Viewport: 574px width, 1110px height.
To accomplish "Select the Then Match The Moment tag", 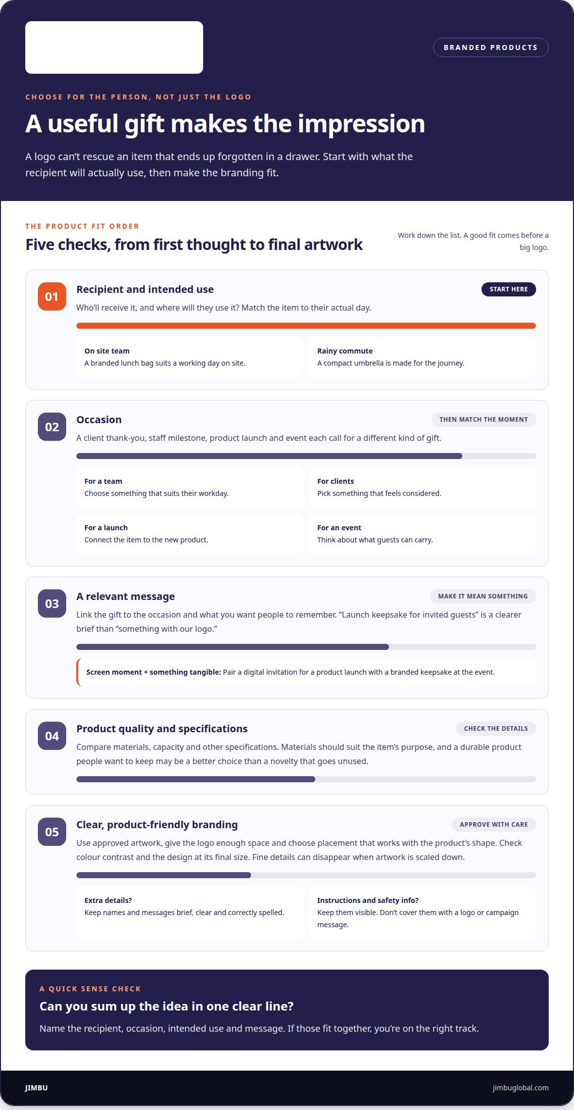I will pos(484,420).
